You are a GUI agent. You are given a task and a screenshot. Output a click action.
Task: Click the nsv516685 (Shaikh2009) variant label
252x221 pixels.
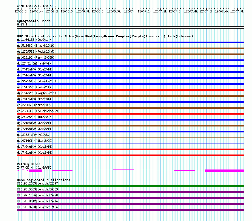coord(36,46)
